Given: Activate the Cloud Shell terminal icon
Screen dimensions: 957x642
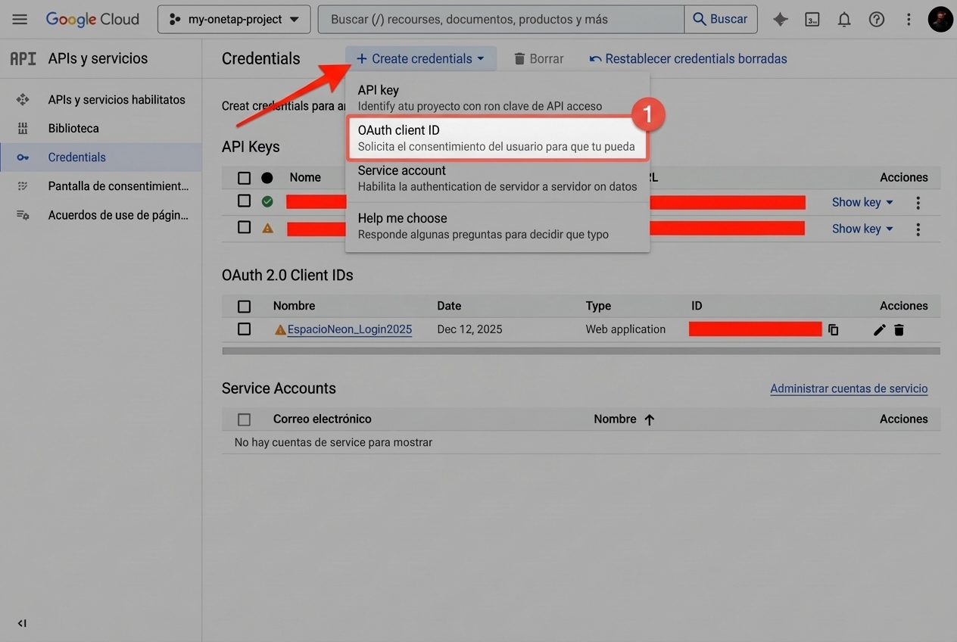Looking at the screenshot, I should (812, 19).
